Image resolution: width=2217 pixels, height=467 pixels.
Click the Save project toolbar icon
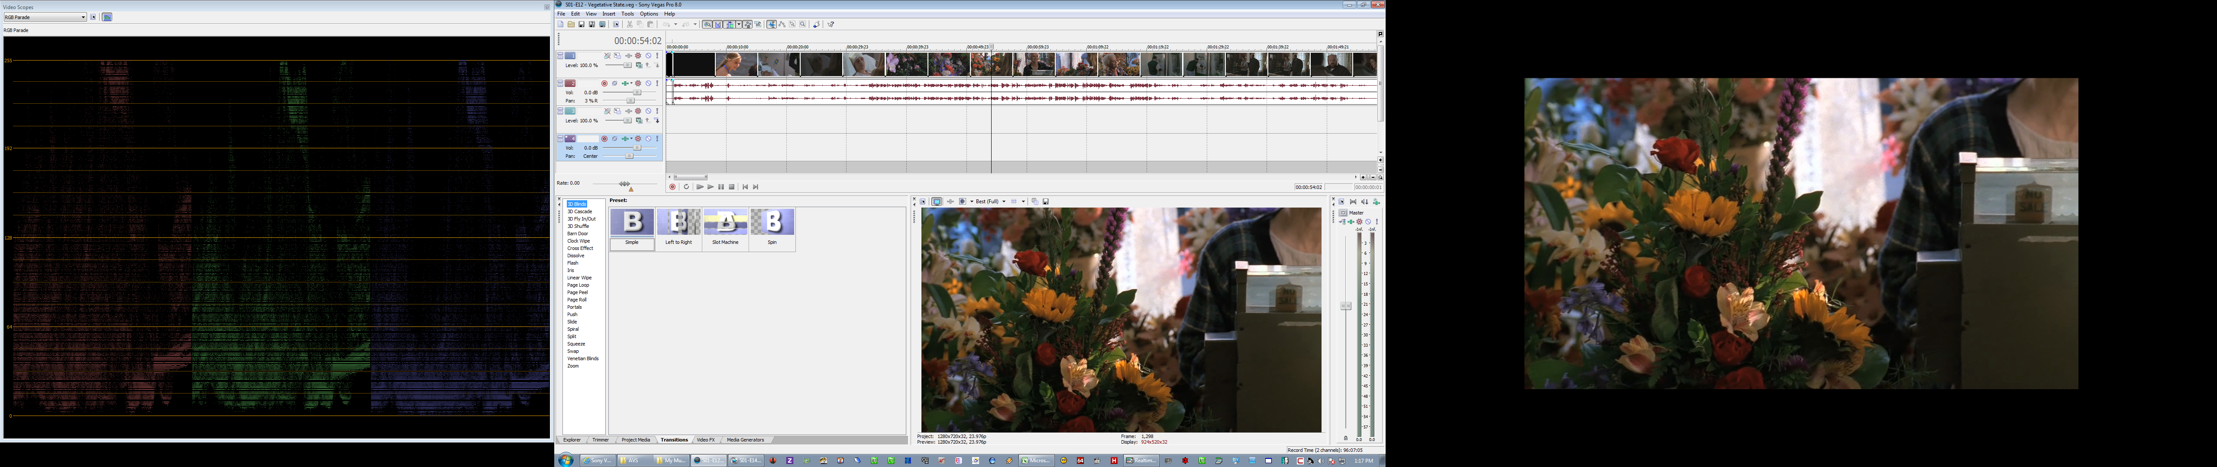point(581,24)
